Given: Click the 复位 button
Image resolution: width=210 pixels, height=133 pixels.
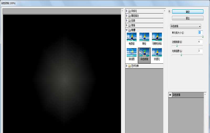Looking at the screenshot, I should (x=188, y=18).
